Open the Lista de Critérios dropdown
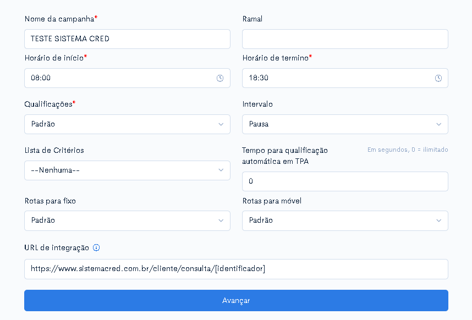The width and height of the screenshot is (472, 320). 127,170
